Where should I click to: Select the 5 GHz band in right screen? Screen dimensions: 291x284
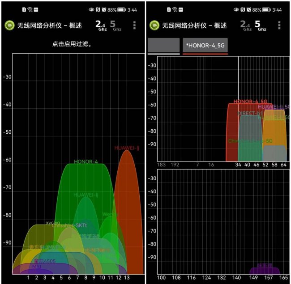pos(261,25)
